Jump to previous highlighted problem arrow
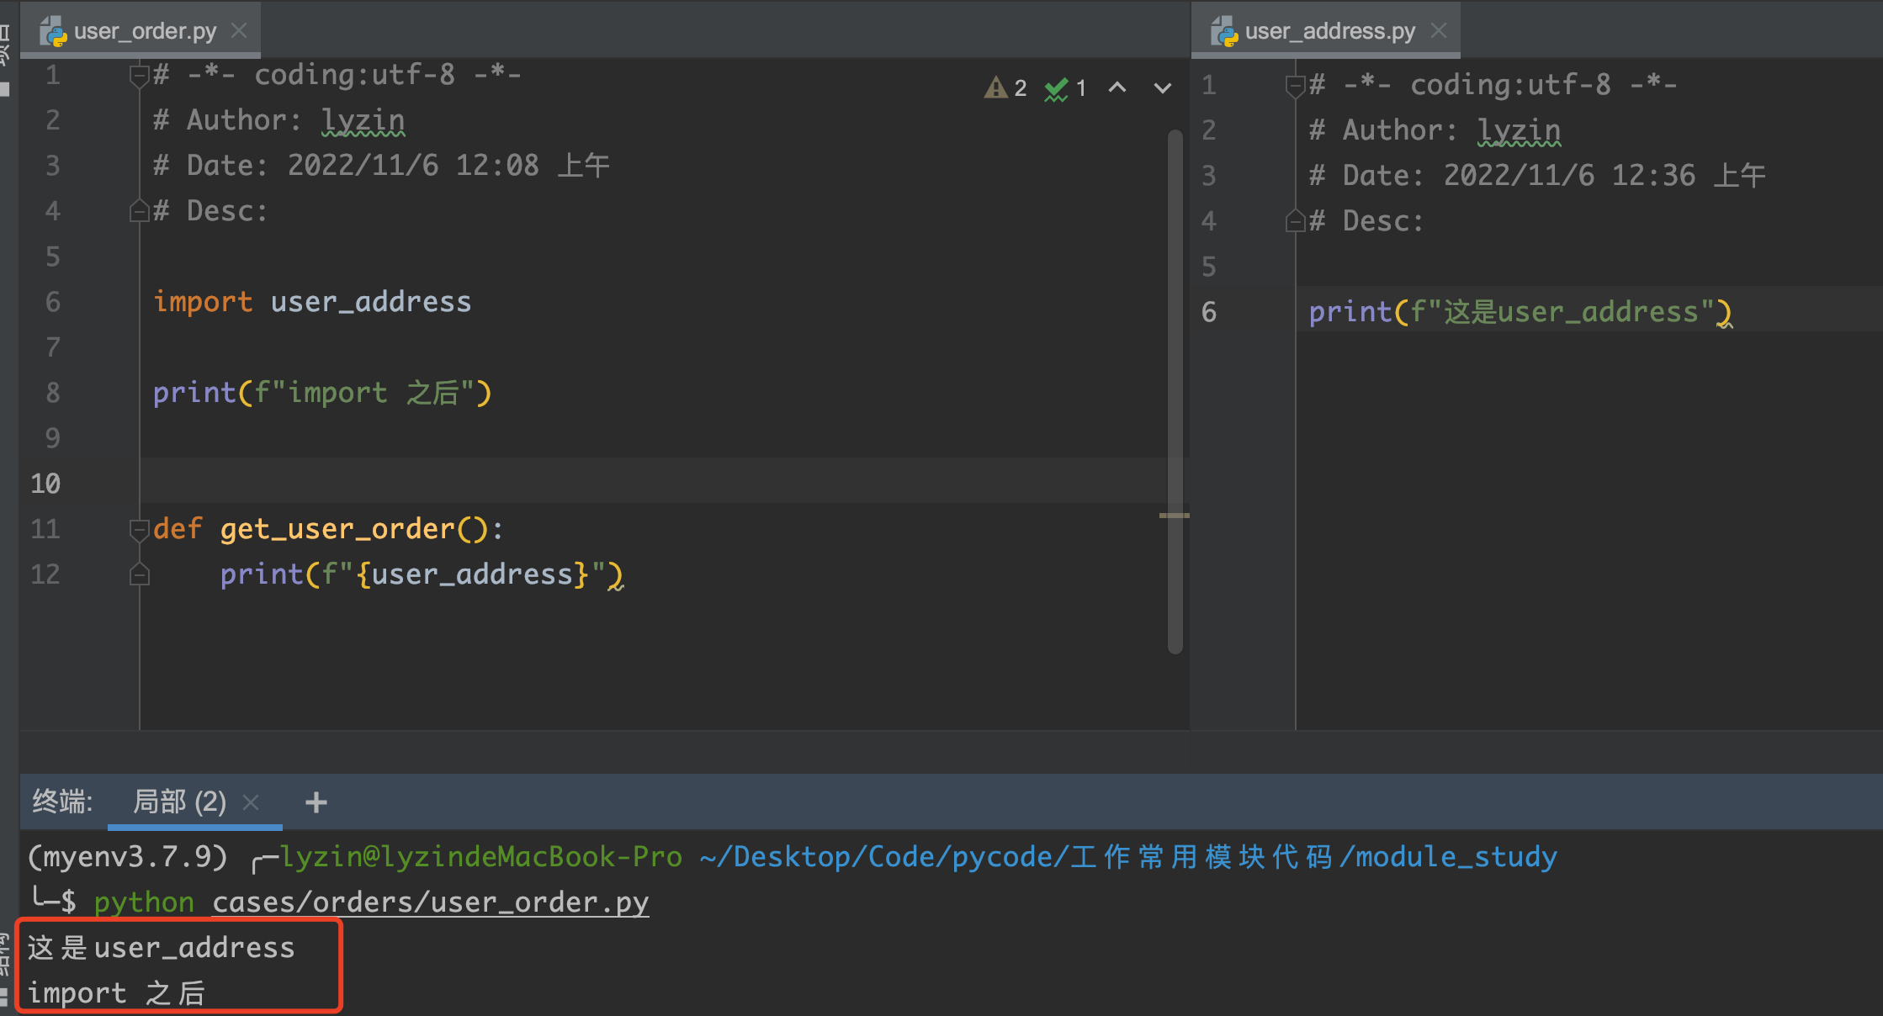 (1117, 87)
